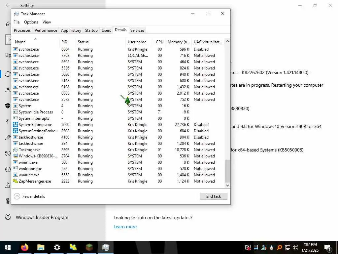The height and width of the screenshot is (254, 338).
Task: Select the wuauclt.exe process icon
Action: 15,175
